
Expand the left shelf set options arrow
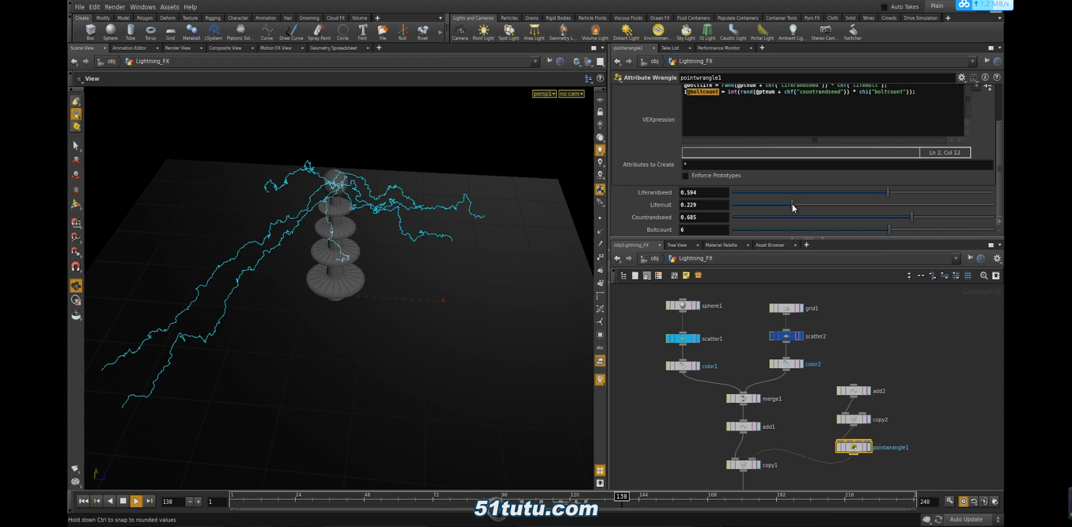(440, 18)
